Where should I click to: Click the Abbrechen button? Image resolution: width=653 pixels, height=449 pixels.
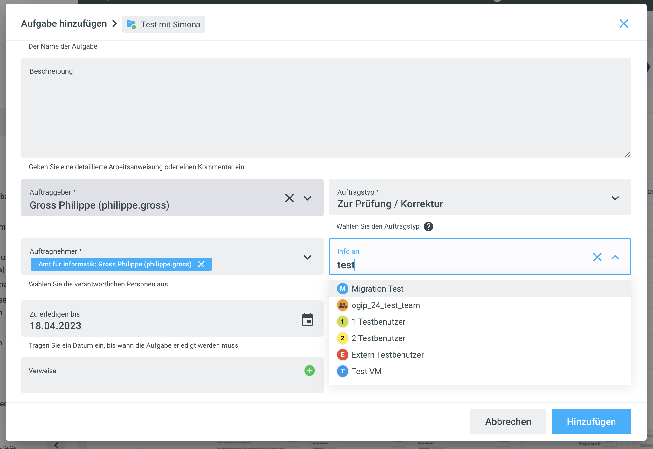pyautogui.click(x=508, y=422)
